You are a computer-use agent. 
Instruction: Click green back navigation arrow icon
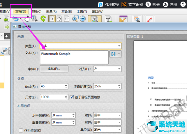coord(6,19)
